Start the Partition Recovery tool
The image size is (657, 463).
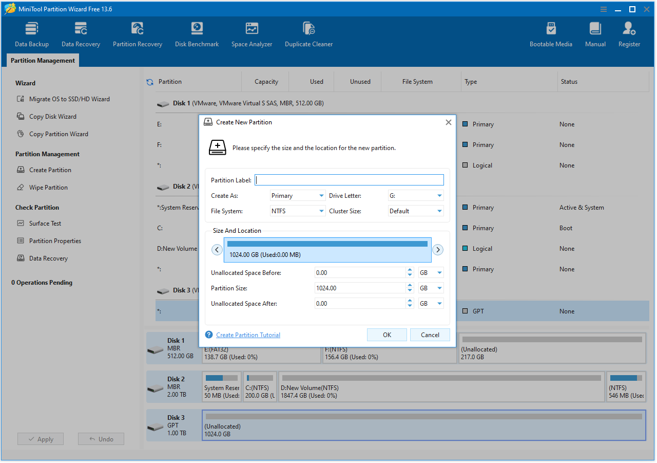point(137,33)
